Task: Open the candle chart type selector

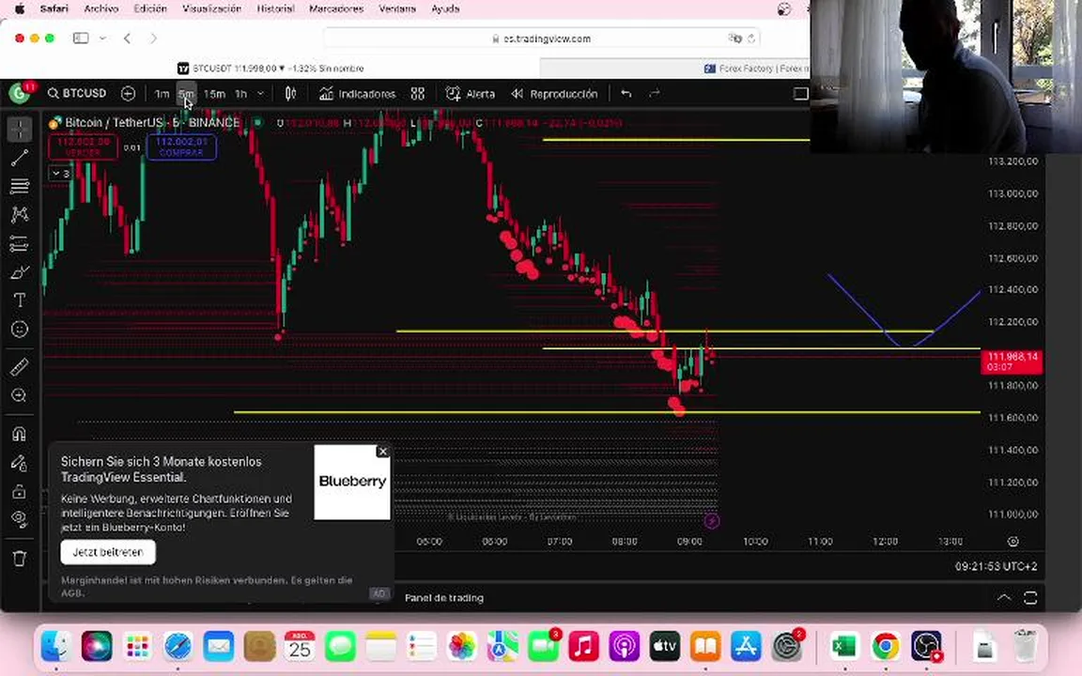Action: 290,94
